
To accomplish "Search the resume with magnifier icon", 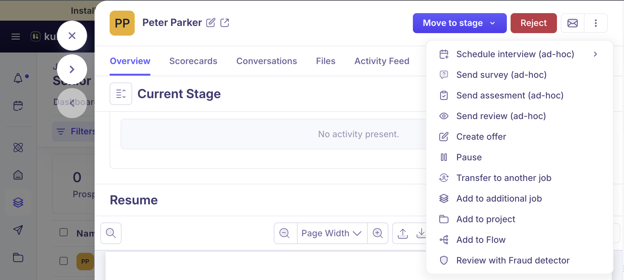I will point(111,233).
